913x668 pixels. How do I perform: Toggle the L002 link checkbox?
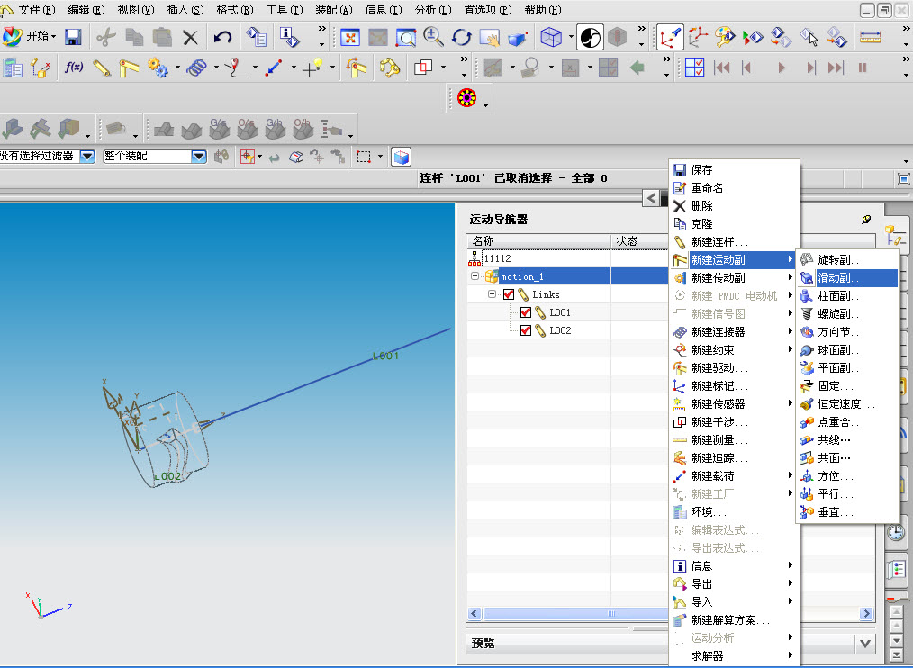pos(526,330)
